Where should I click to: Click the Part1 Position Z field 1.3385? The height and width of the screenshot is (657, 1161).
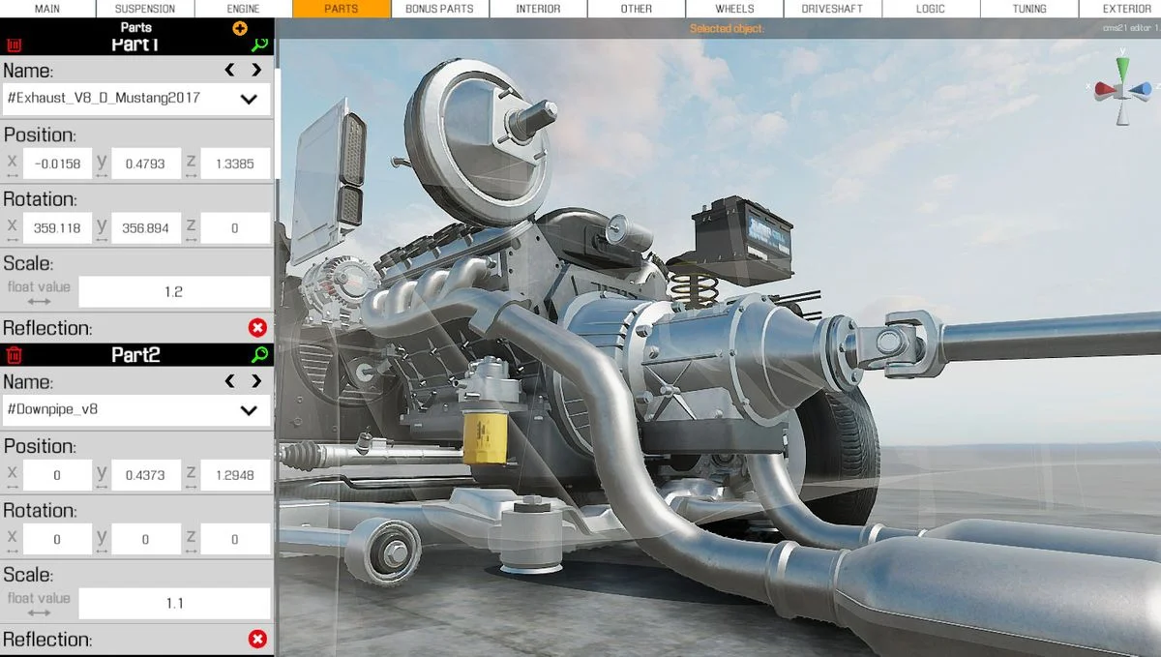(x=235, y=164)
